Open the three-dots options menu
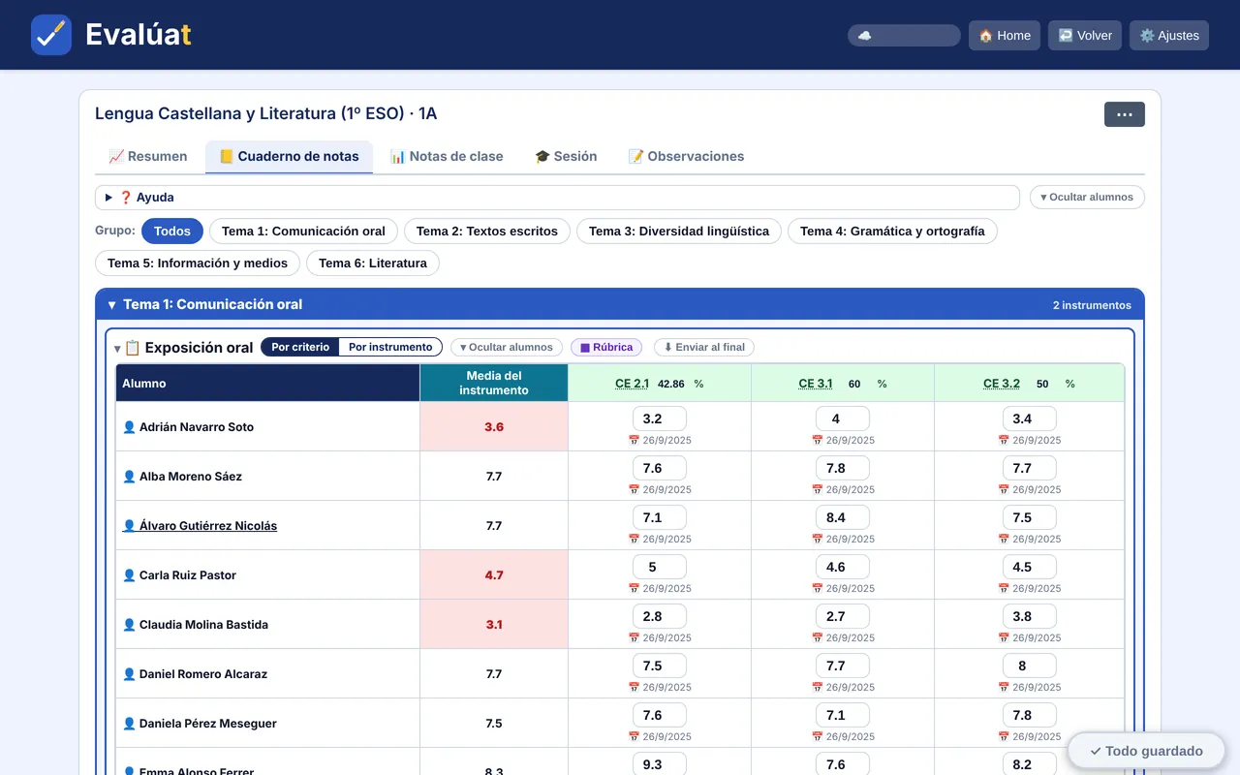This screenshot has height=775, width=1240. pyautogui.click(x=1124, y=114)
